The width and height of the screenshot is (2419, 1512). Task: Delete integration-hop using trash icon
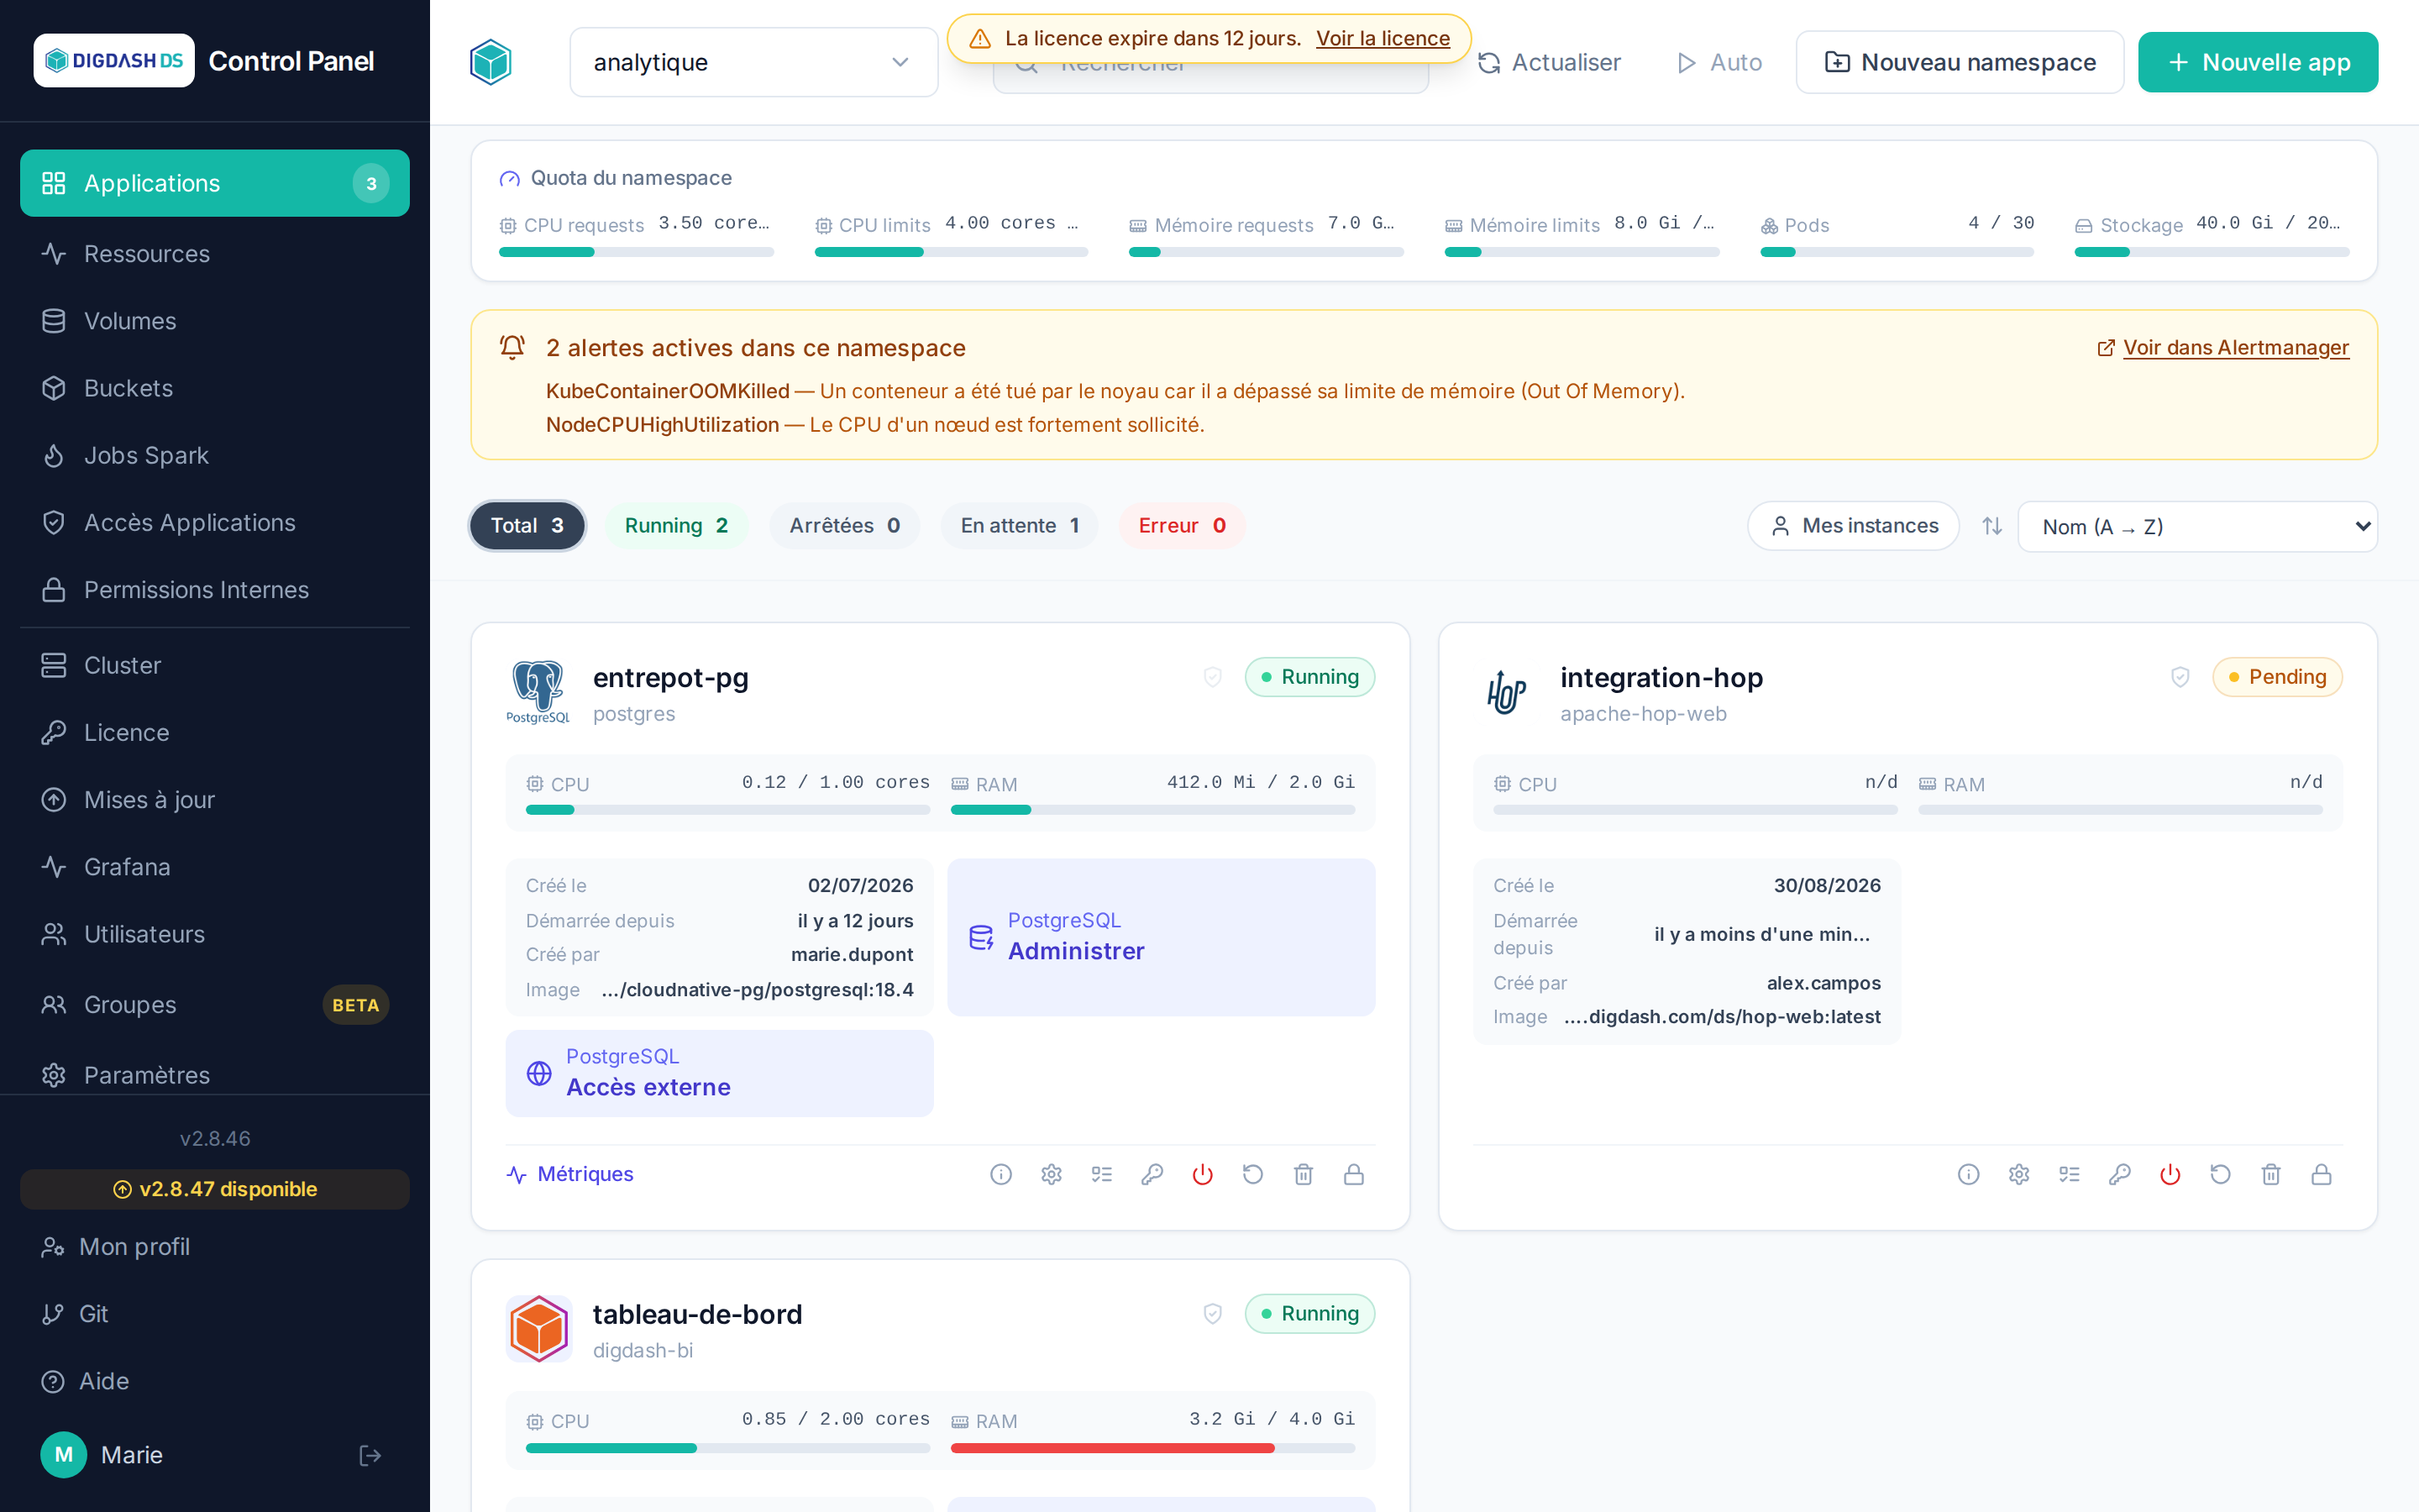coord(2271,1174)
